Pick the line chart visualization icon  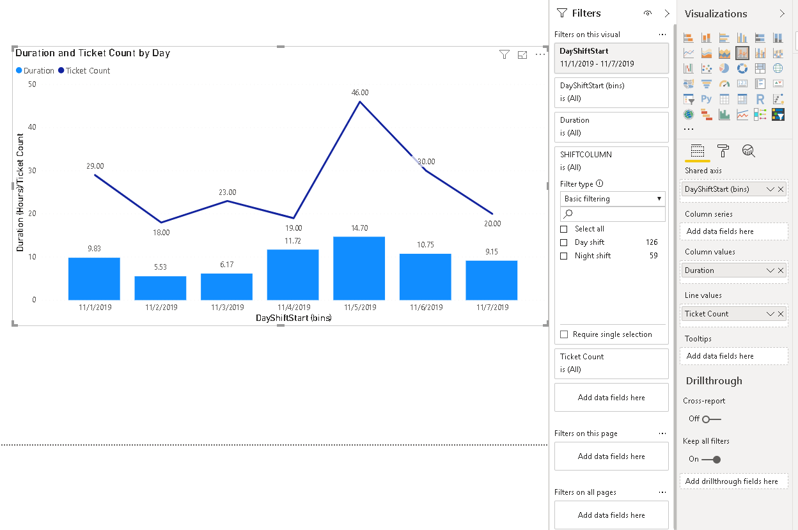pos(689,53)
